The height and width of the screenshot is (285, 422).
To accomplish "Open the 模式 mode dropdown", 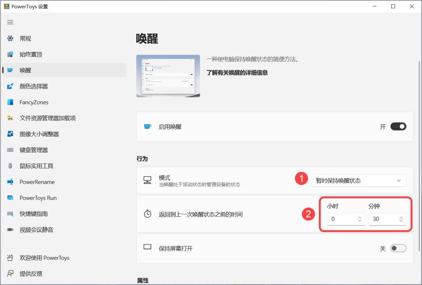I will pyautogui.click(x=359, y=181).
